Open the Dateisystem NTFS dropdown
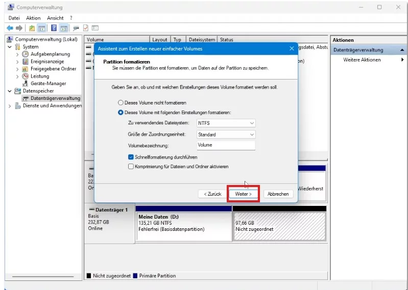Viewport: 408px width, 290px height. tap(226, 123)
